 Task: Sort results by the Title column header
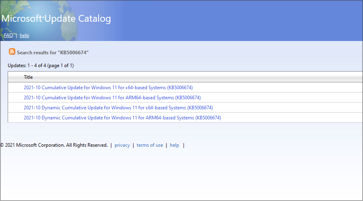[x=28, y=77]
